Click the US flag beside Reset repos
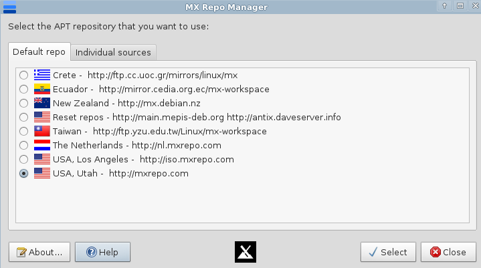 tap(42, 118)
